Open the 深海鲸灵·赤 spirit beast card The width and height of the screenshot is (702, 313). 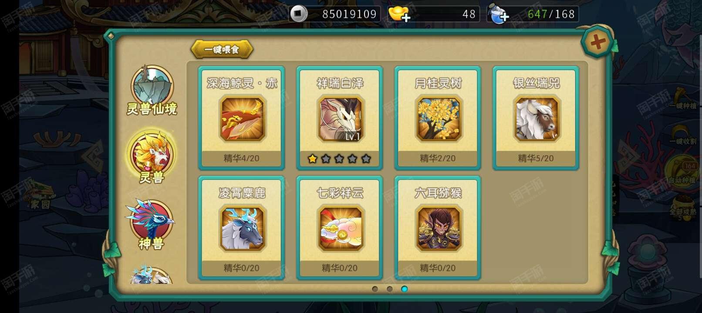click(x=241, y=117)
